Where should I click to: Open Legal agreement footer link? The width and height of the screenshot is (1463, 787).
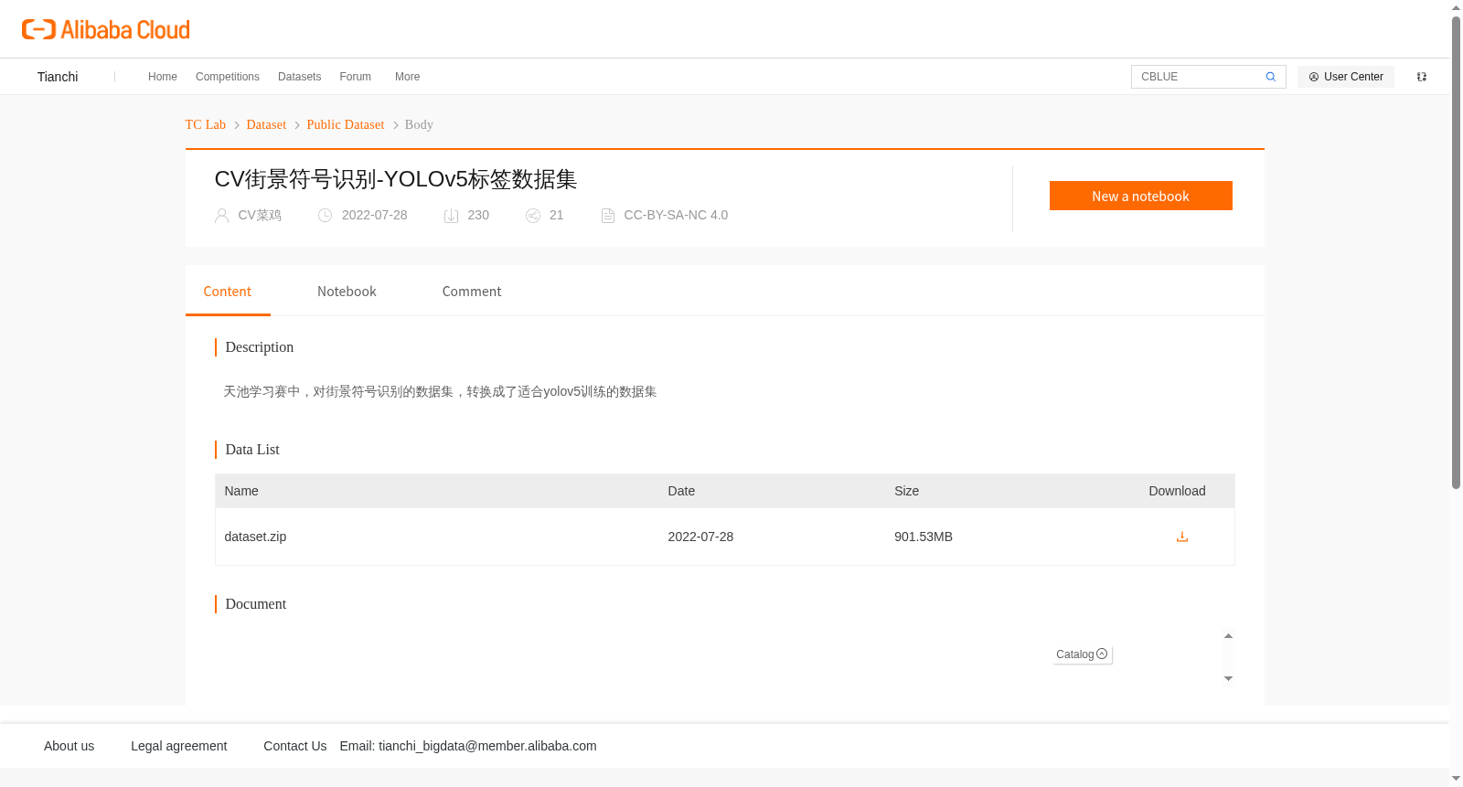point(179,746)
